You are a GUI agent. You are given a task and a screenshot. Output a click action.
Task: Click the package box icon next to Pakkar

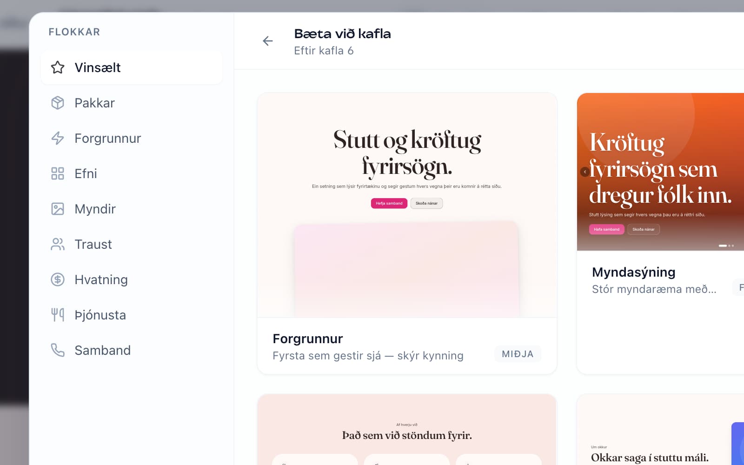click(x=57, y=103)
